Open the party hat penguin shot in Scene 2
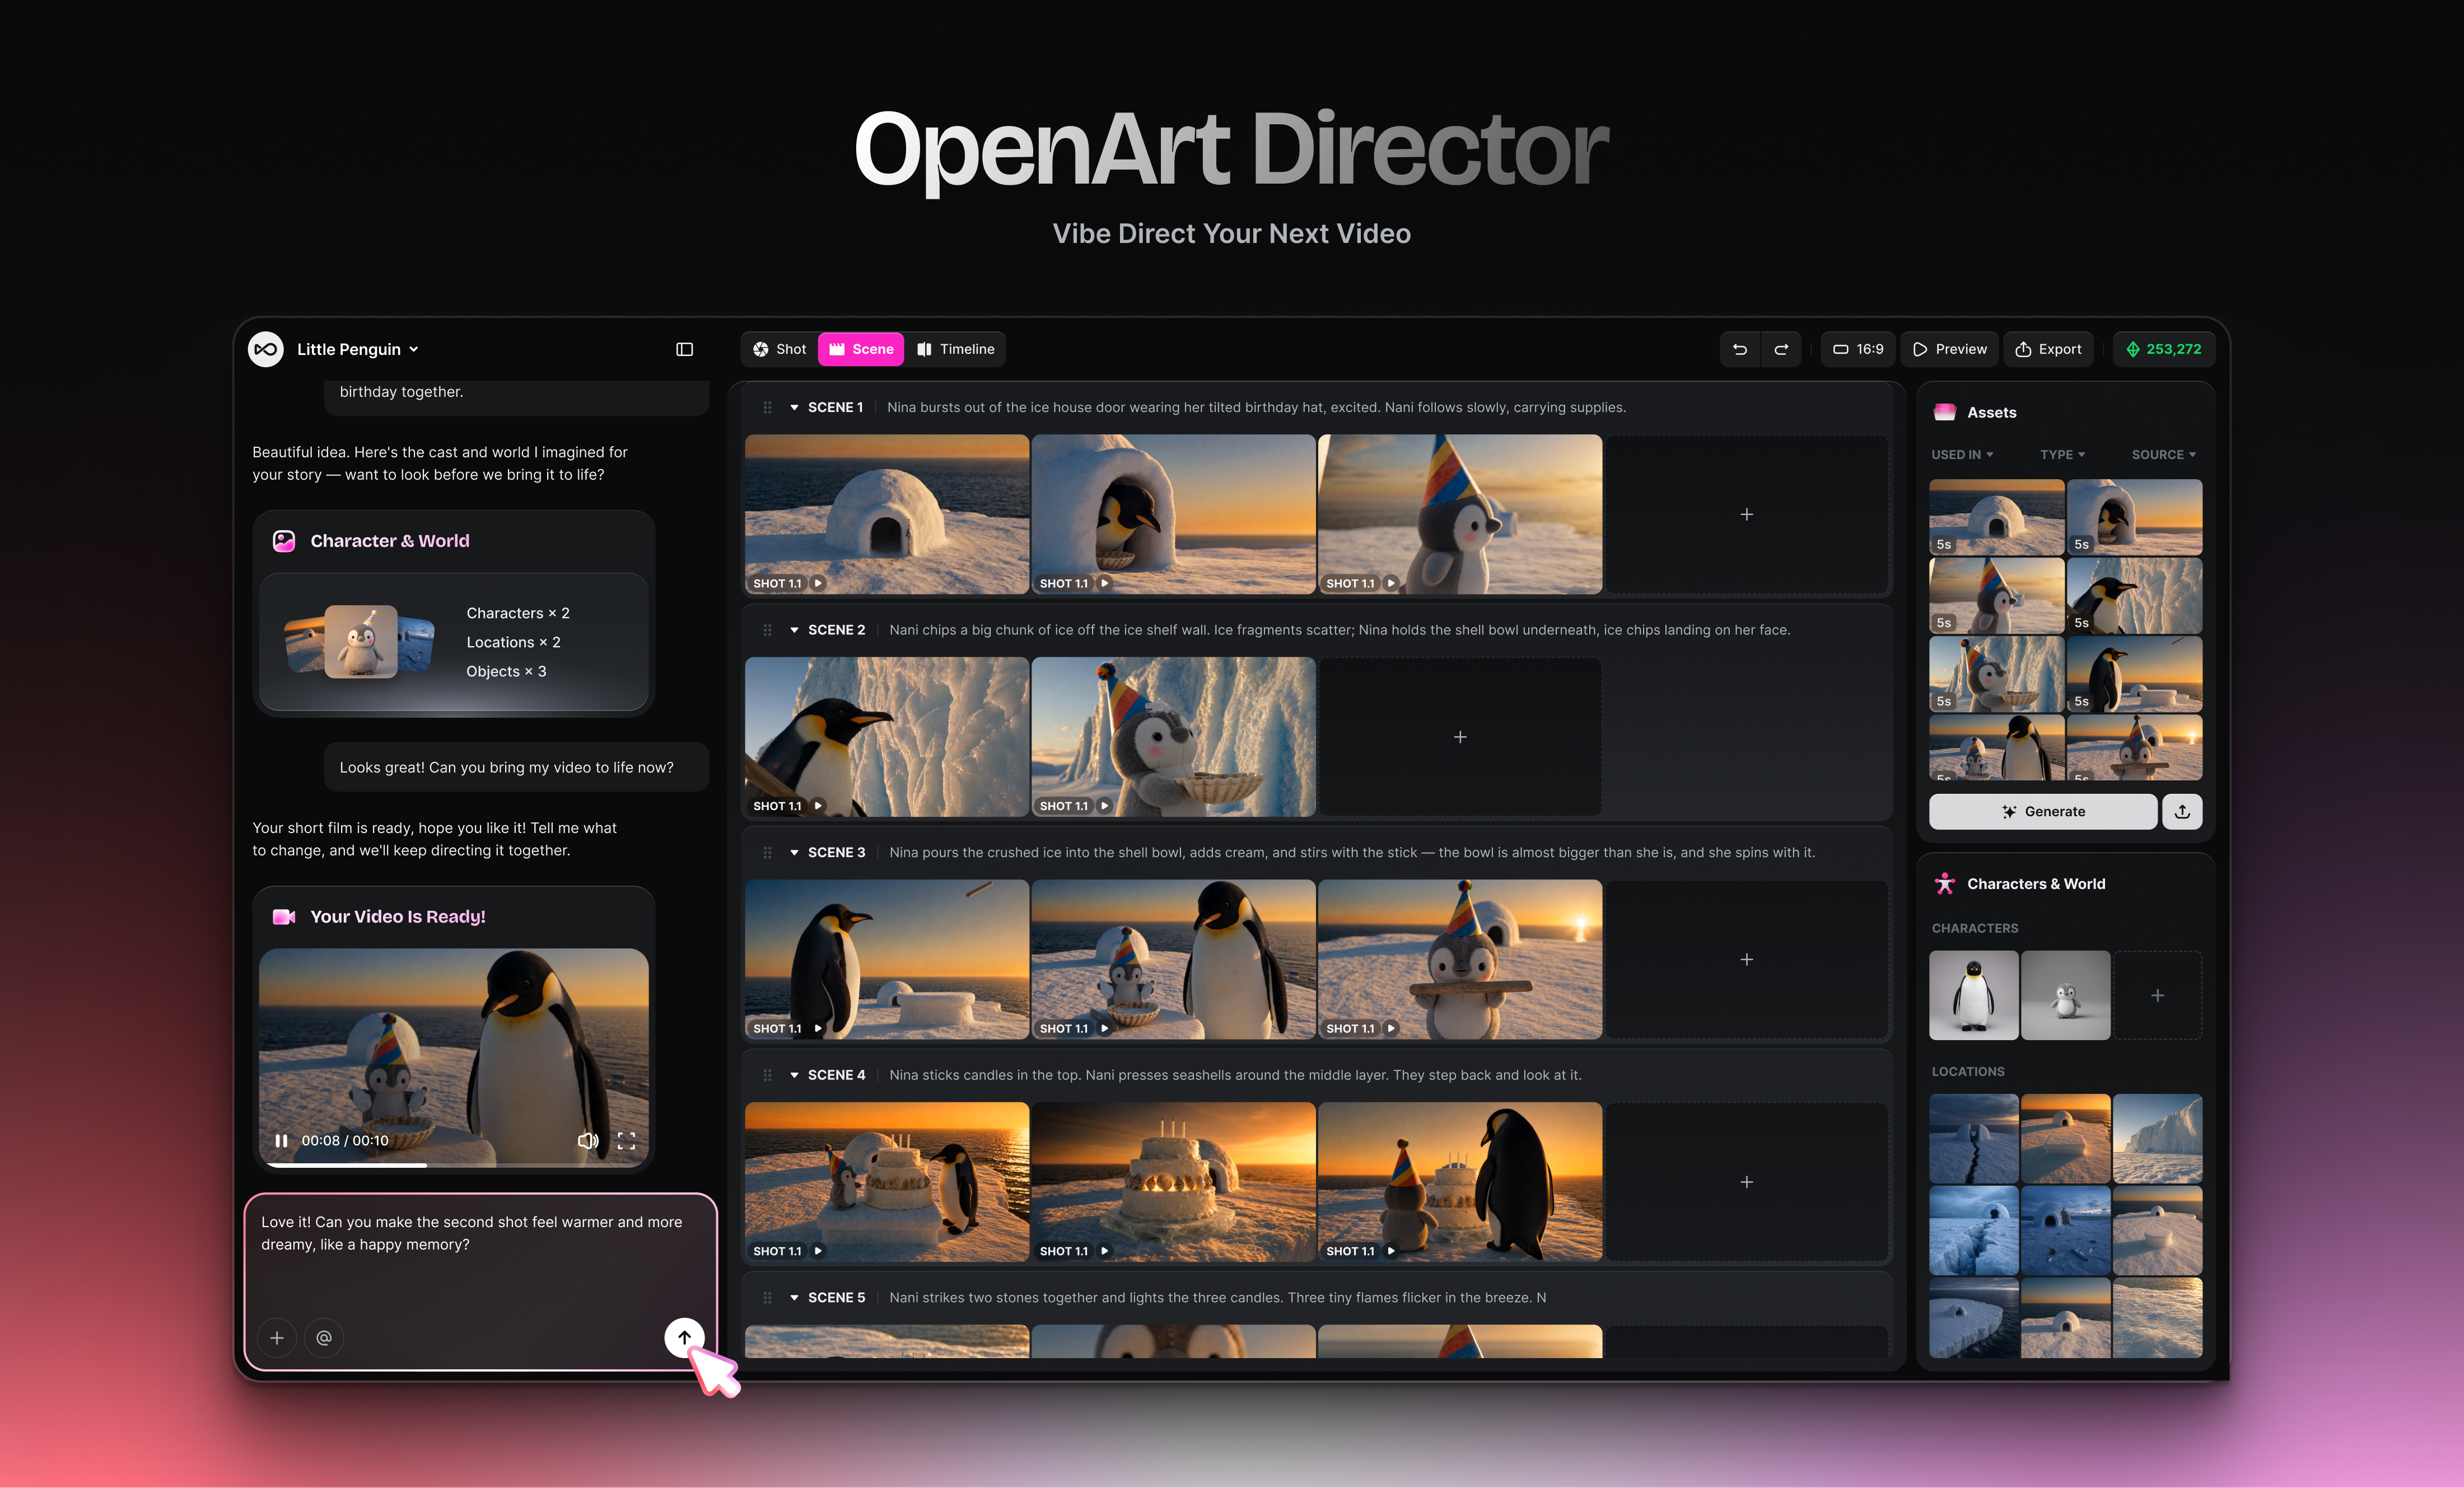Viewport: 2464px width, 1488px height. click(1173, 737)
